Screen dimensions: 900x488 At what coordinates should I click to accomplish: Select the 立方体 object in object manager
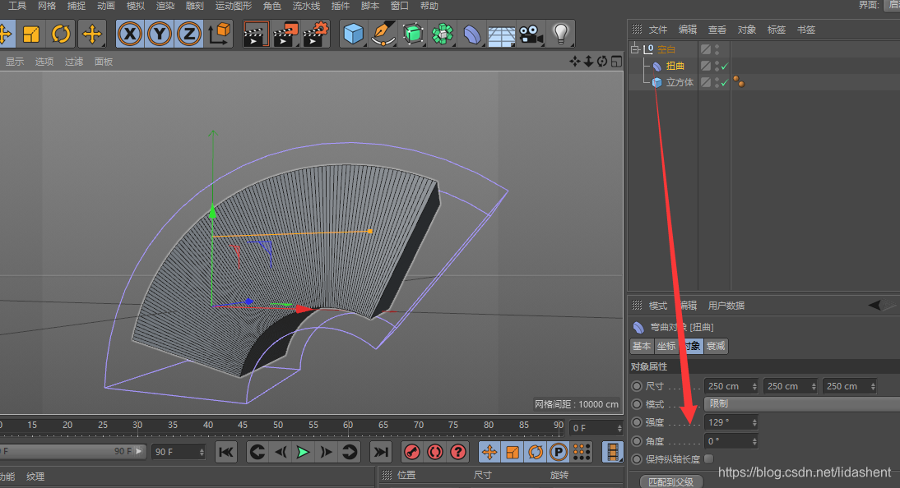[680, 82]
